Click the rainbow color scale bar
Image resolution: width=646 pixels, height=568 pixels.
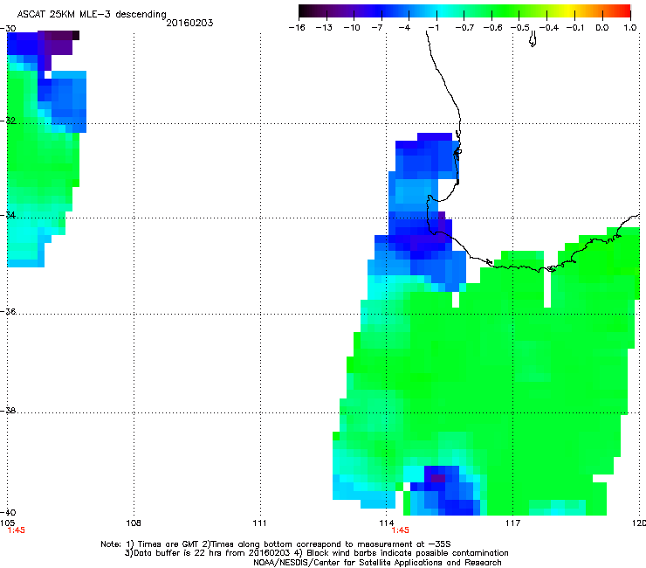pos(464,11)
